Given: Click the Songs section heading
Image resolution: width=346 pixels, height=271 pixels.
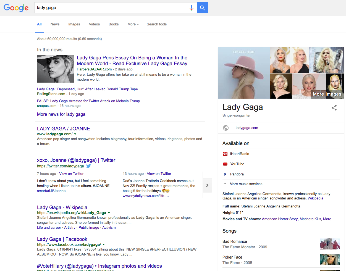Looking at the screenshot, I should [229, 231].
